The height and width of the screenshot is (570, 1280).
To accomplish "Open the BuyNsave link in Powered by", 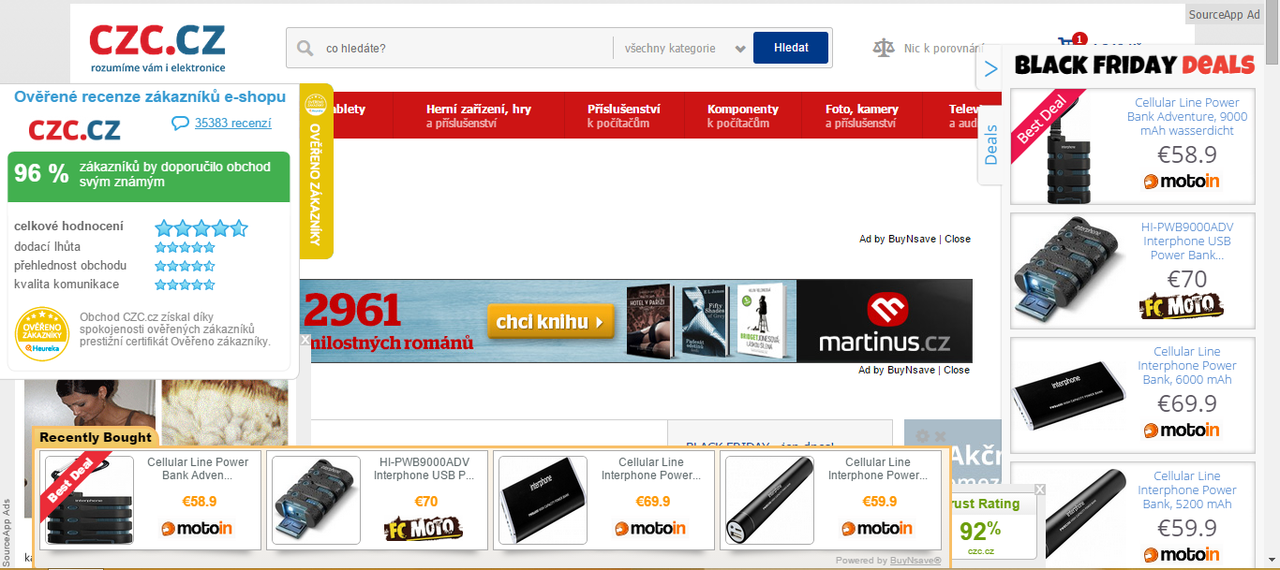I will click(915, 561).
